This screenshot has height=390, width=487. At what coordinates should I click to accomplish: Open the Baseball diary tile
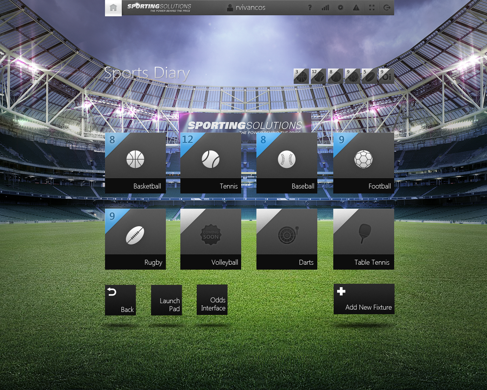click(x=287, y=163)
